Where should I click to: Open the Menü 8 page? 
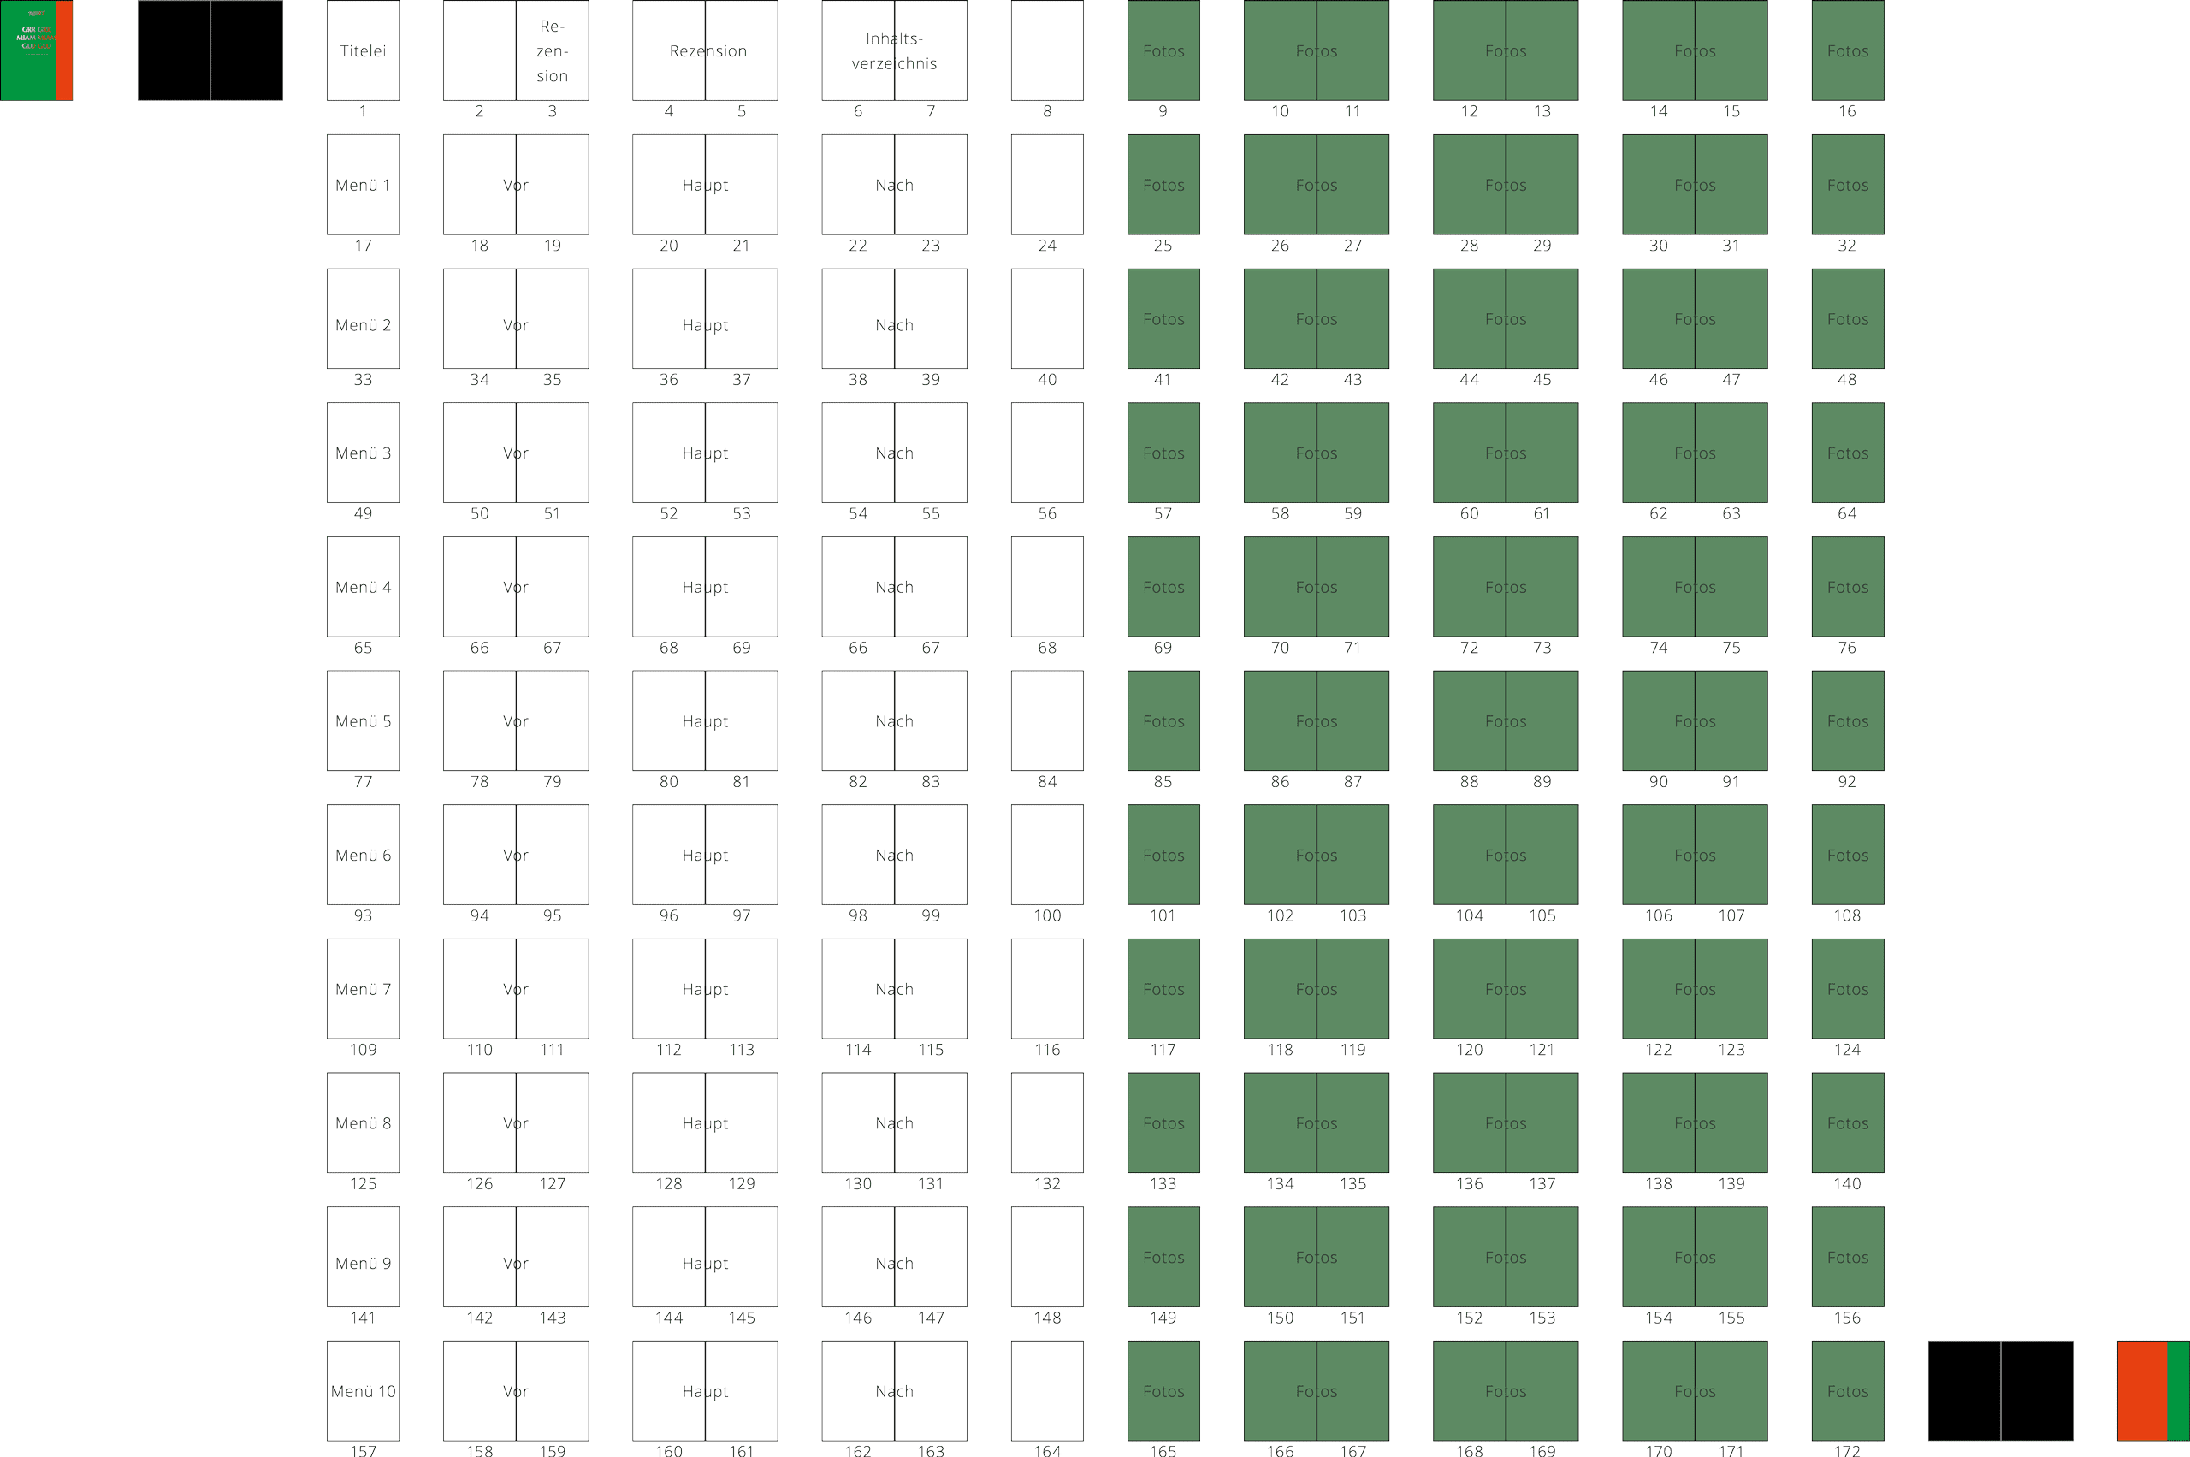coord(364,1122)
